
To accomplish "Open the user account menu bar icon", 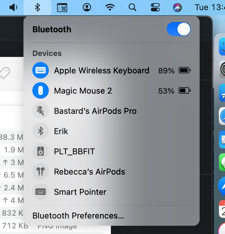I will click(x=87, y=8).
